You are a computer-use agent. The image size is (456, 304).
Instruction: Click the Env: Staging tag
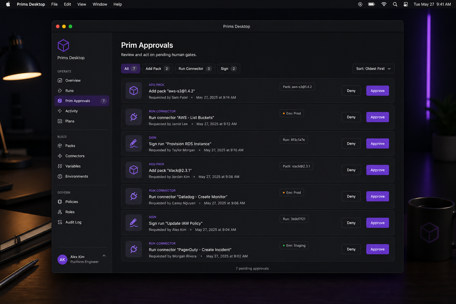point(294,246)
